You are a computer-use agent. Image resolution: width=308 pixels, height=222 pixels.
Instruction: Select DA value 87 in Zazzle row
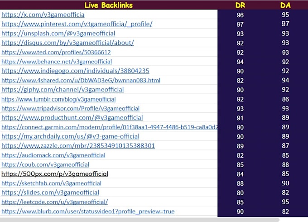click(285, 146)
